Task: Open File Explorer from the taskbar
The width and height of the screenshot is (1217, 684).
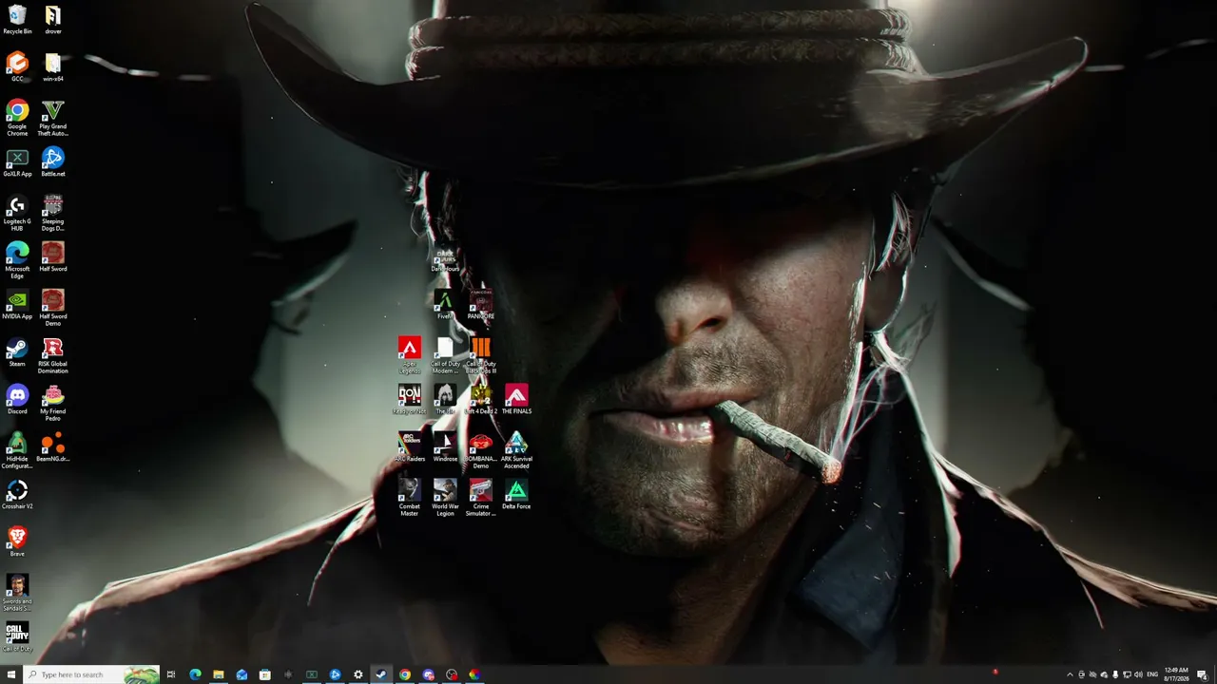Action: 218,674
